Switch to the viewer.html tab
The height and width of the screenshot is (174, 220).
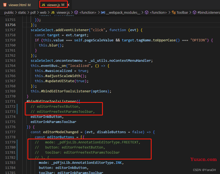[x=19, y=5]
